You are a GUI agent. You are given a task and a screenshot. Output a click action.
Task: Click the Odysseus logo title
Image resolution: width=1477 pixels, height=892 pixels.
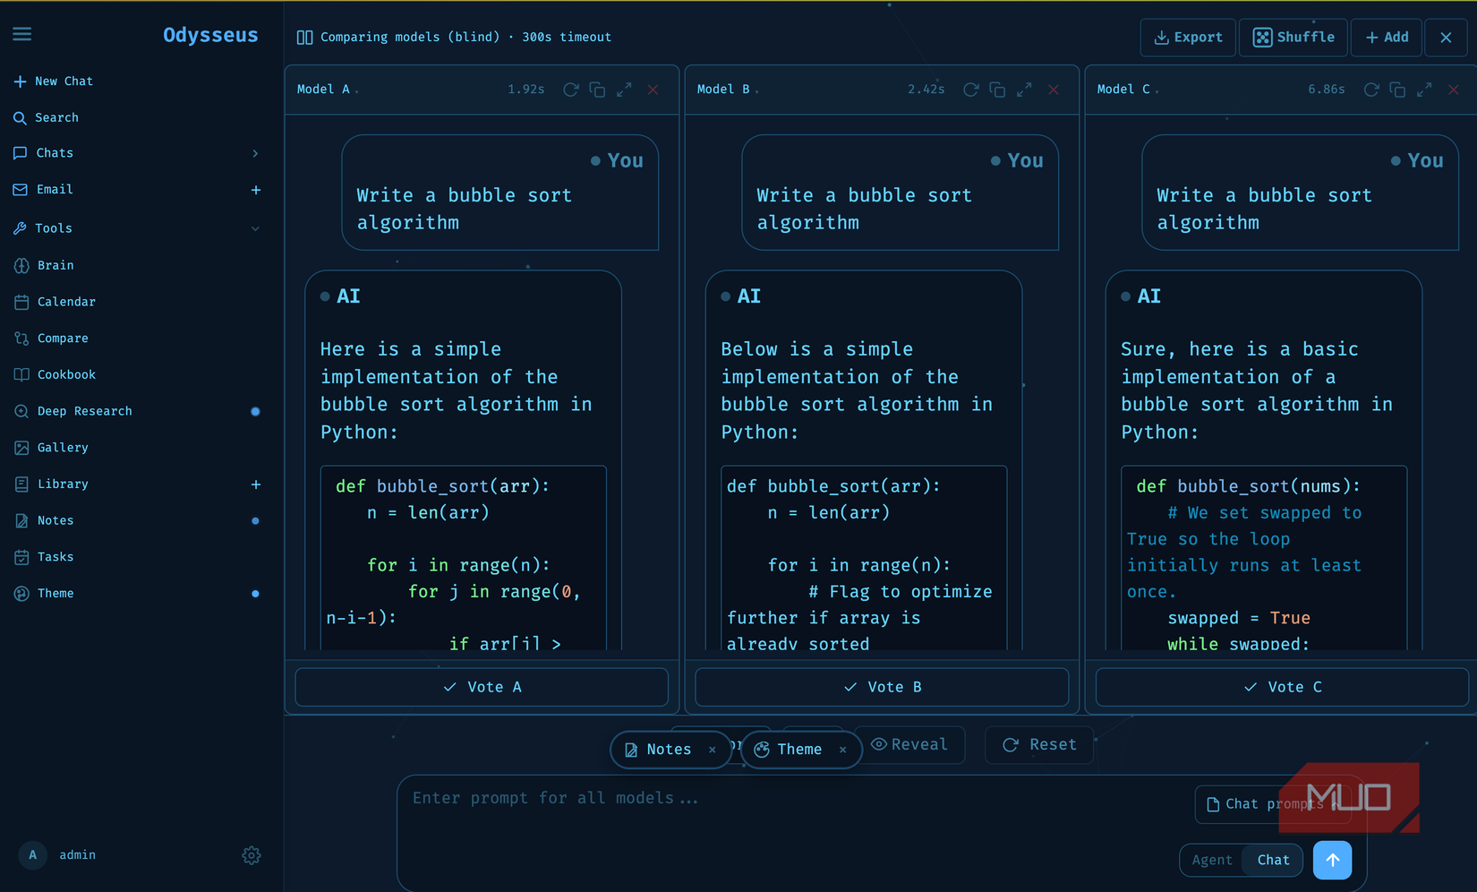(x=210, y=35)
